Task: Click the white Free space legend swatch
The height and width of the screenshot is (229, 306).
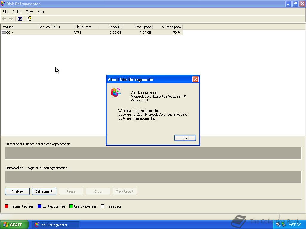Action: [x=102, y=206]
